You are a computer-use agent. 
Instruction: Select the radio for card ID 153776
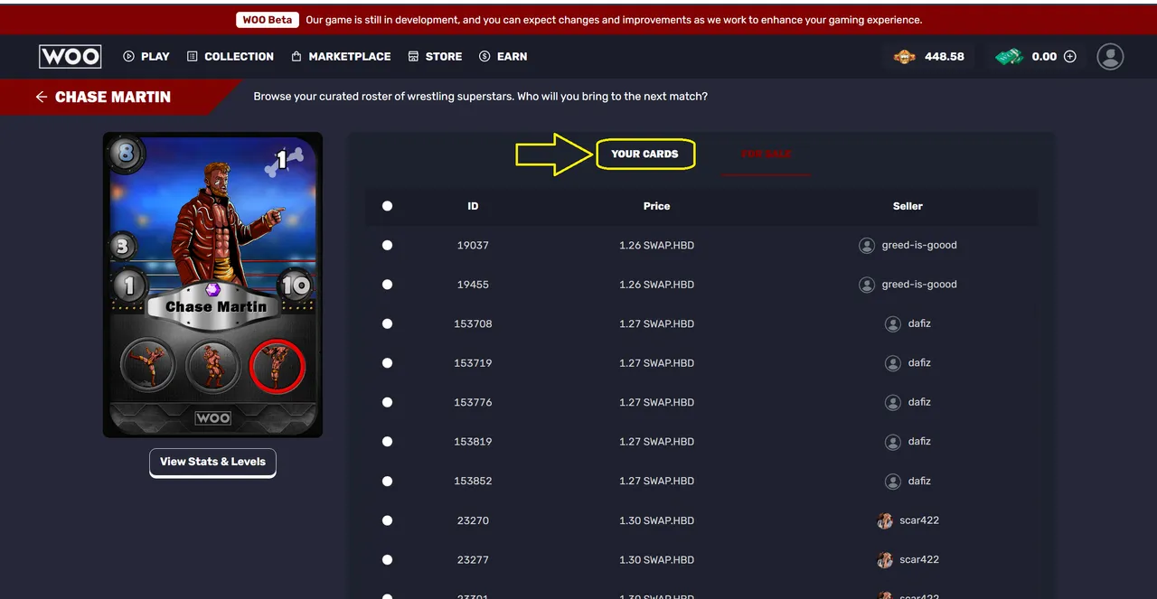click(387, 402)
